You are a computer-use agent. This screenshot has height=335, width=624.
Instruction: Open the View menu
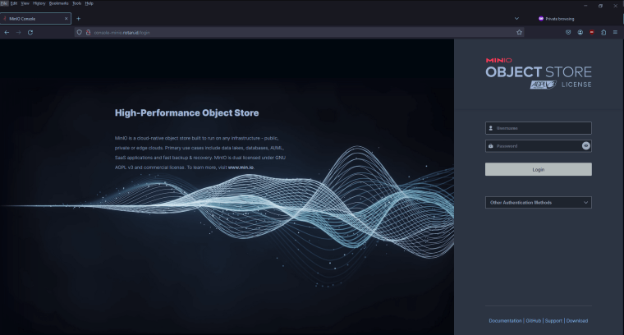[x=25, y=3]
